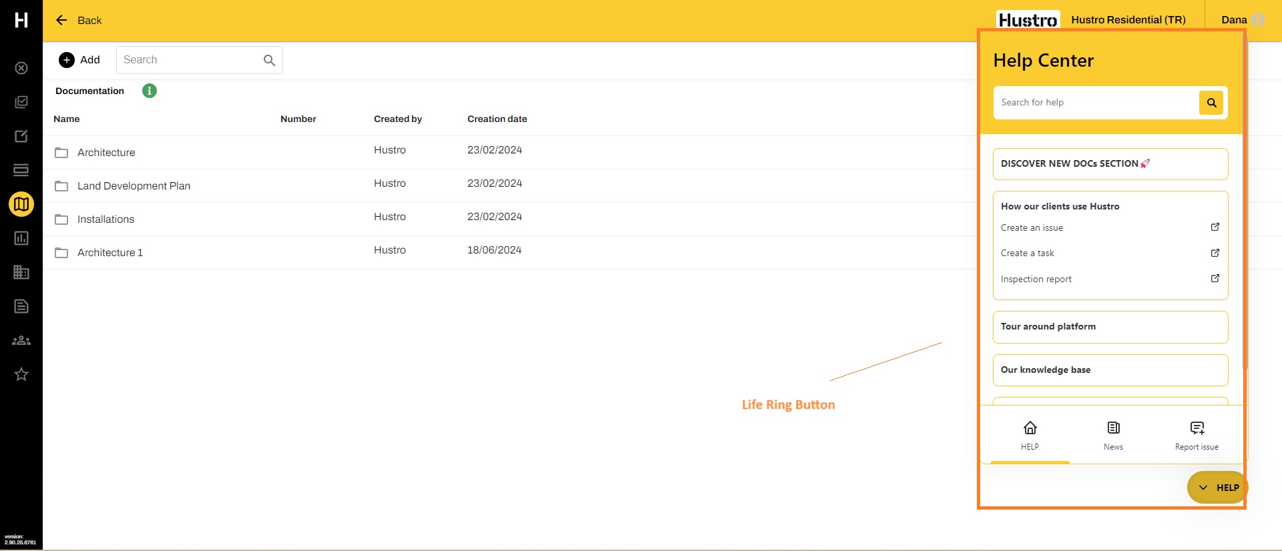
Task: Click the star favorites sidebar icon
Action: coord(21,374)
